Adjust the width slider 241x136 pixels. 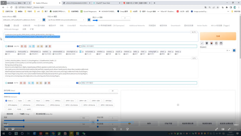pyautogui.click(x=46, y=120)
